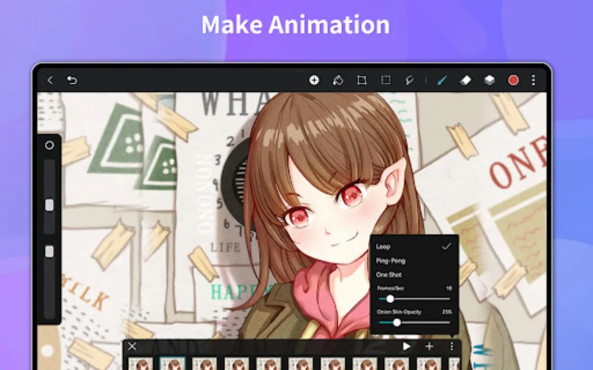
Task: Click the undo arrow
Action: tap(72, 80)
